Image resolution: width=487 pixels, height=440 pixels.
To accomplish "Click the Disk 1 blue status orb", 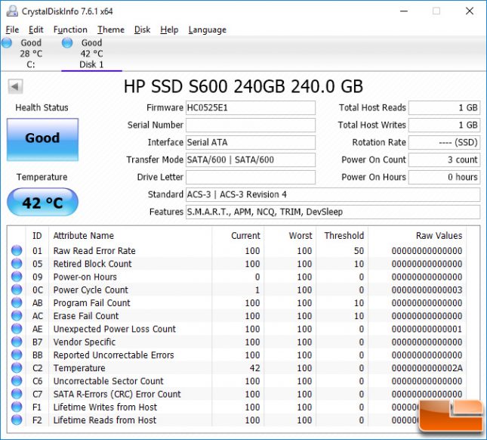I will coord(67,42).
